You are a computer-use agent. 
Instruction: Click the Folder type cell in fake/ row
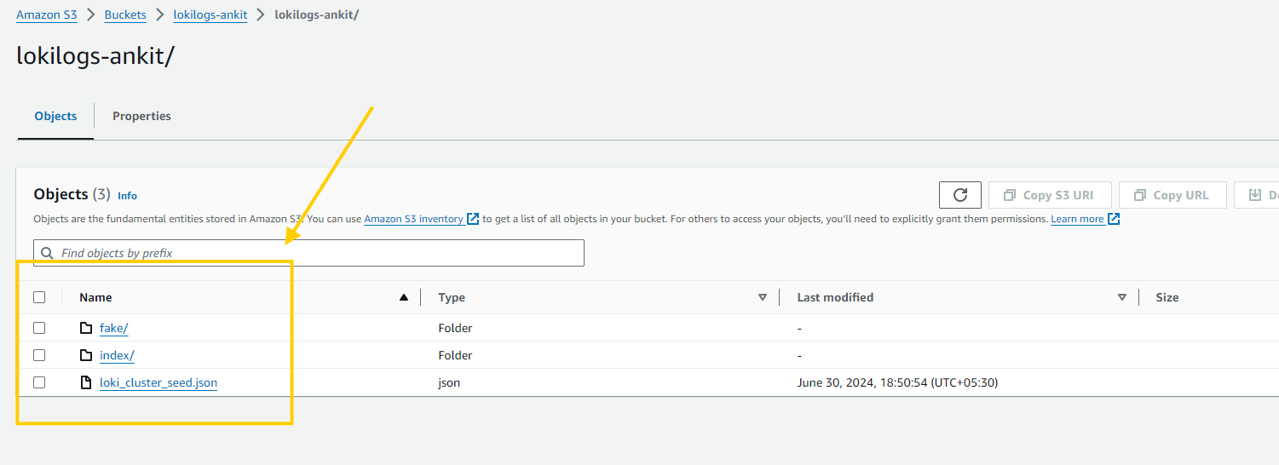455,328
